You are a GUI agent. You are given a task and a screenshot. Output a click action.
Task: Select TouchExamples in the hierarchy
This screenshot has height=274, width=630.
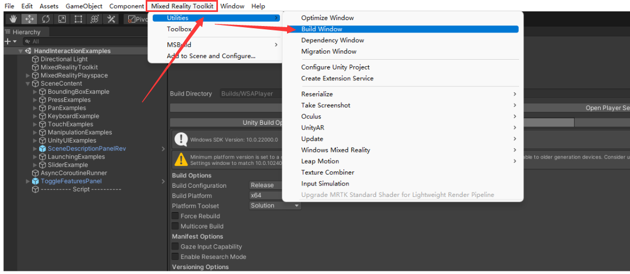(x=70, y=124)
